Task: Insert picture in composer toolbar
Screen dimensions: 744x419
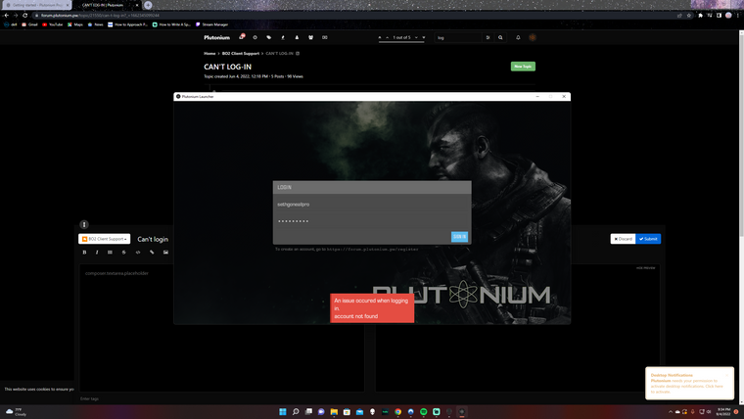Action: tap(165, 253)
